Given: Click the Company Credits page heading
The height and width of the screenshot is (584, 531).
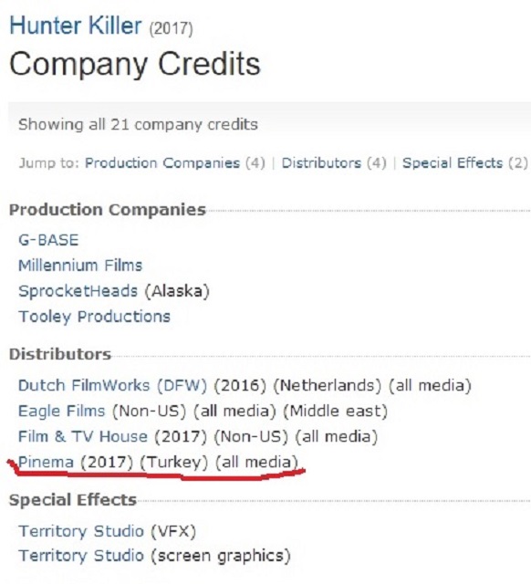Looking at the screenshot, I should tap(135, 64).
